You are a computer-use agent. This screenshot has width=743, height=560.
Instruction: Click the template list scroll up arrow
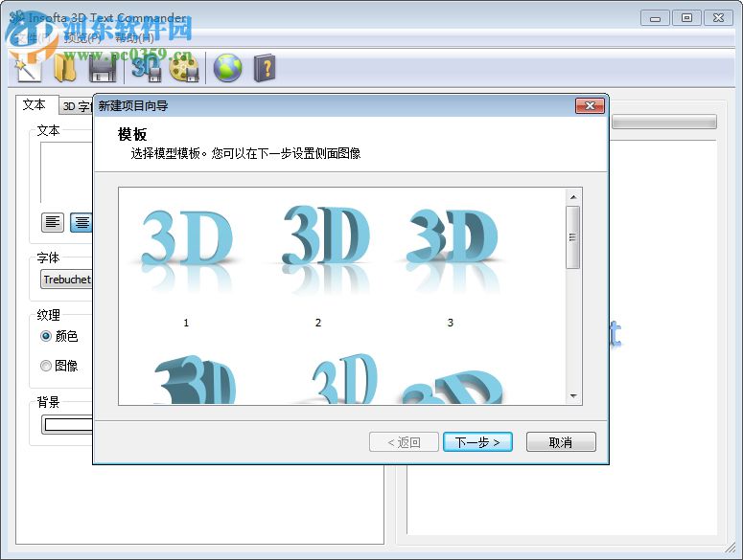(x=573, y=197)
